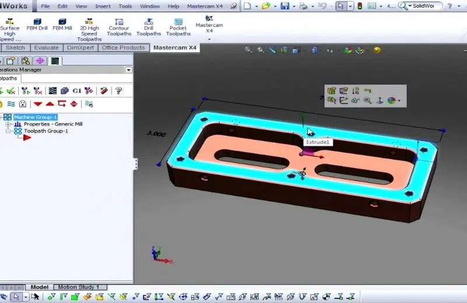Expand the Mastercam X4 ribbon dropdown
The height and width of the screenshot is (303, 467).
pyautogui.click(x=209, y=39)
